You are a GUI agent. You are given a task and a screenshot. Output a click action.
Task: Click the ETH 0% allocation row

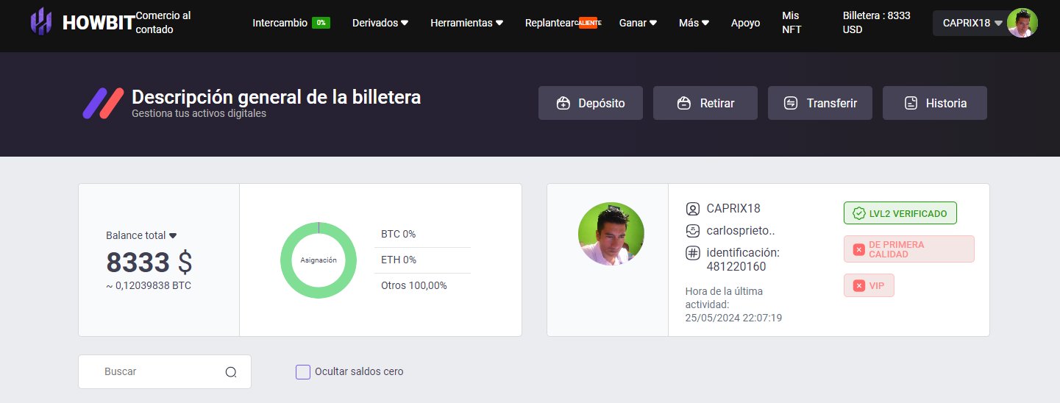(422, 260)
